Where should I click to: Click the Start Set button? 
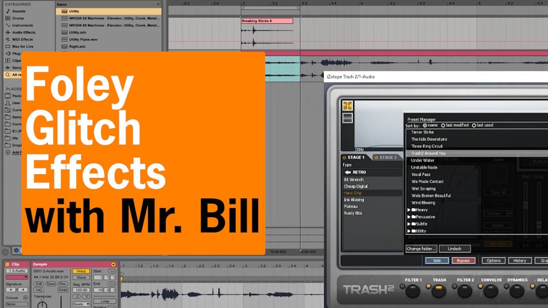point(112,271)
